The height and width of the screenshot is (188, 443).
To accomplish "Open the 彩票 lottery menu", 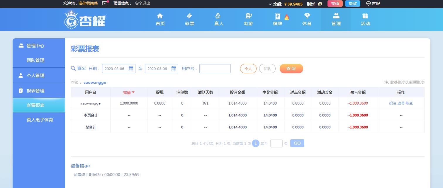I will click(189, 20).
